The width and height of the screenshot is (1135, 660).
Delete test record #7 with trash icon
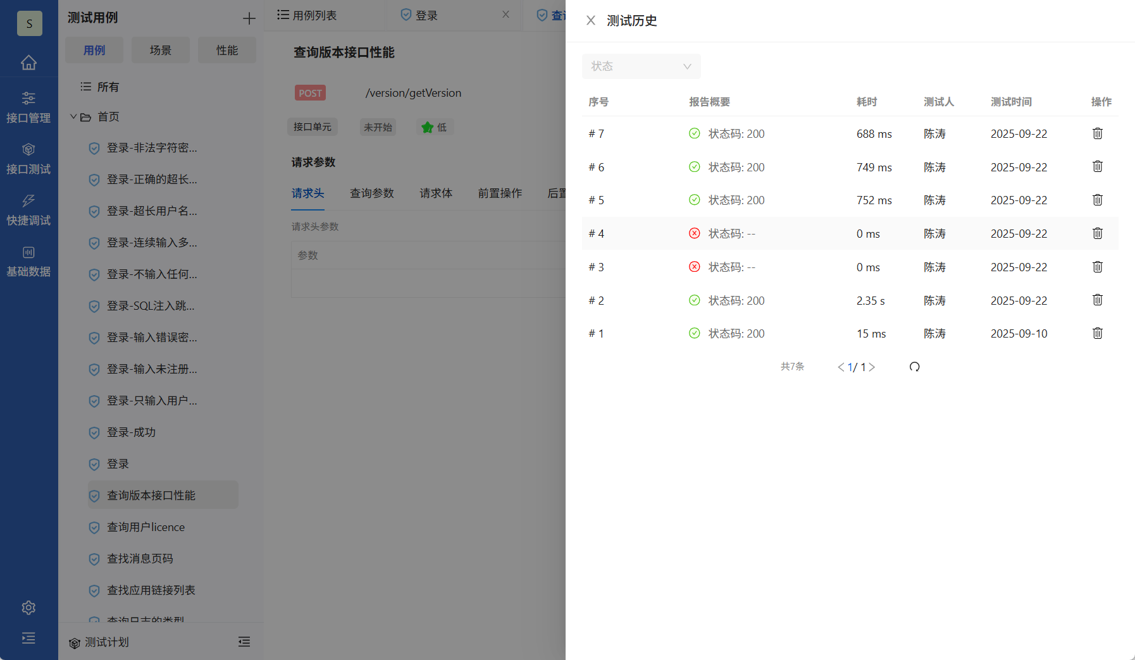coord(1098,133)
